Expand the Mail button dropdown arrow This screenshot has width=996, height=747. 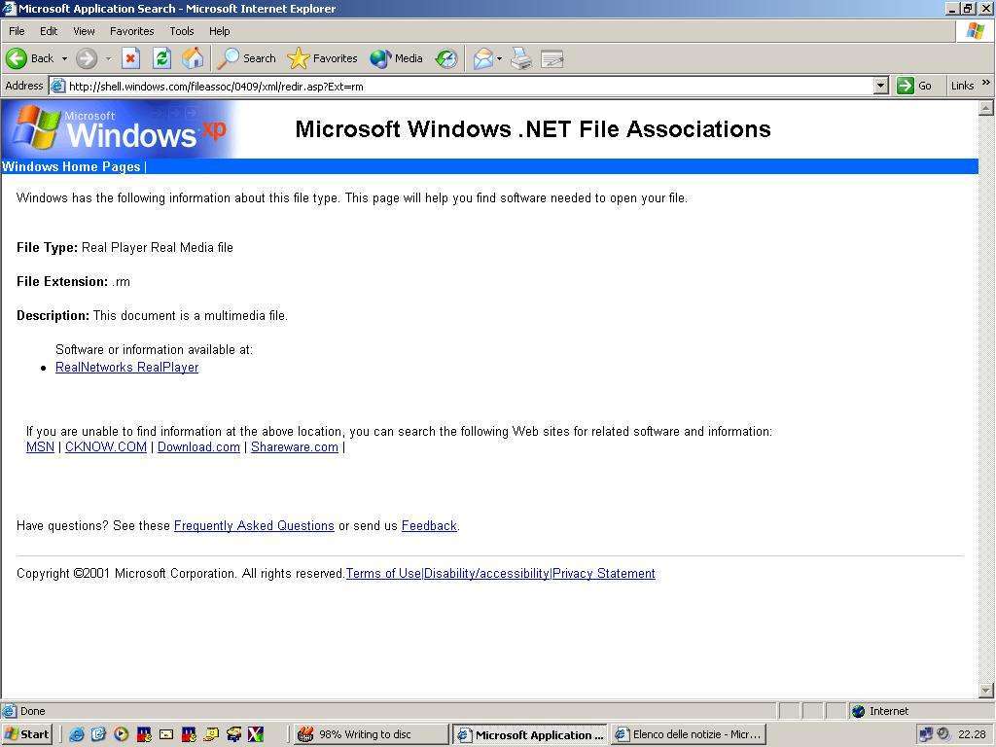[499, 58]
